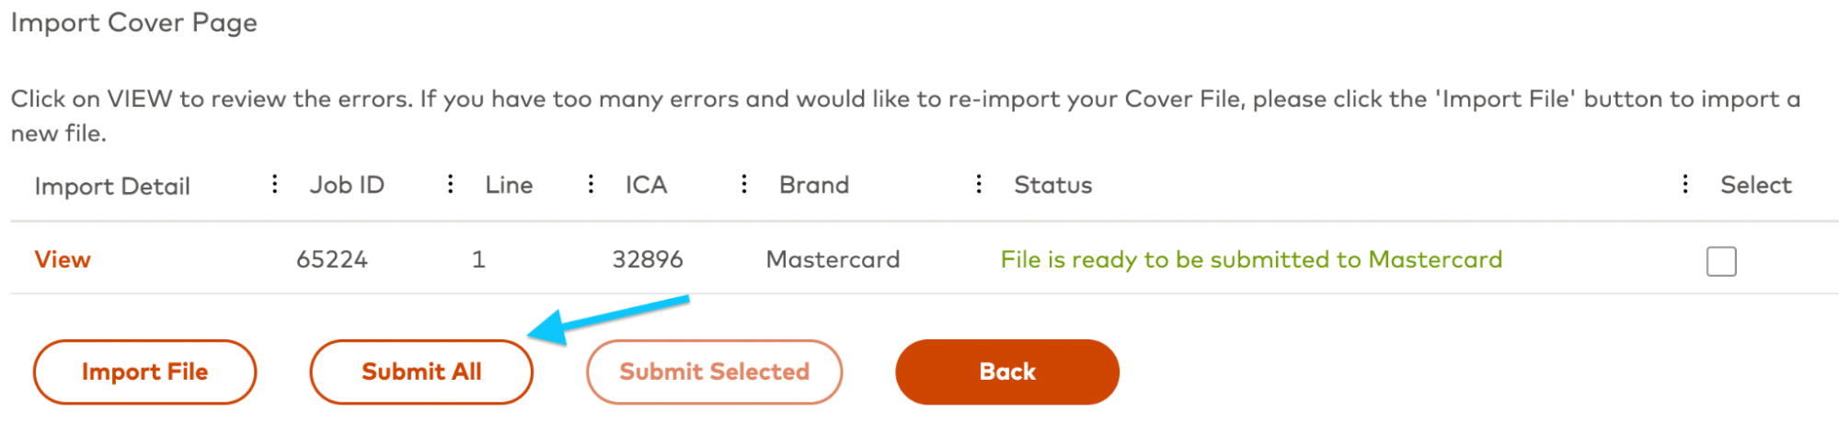Image resolution: width=1839 pixels, height=423 pixels.
Task: Click the Import File button
Action: coord(144,372)
